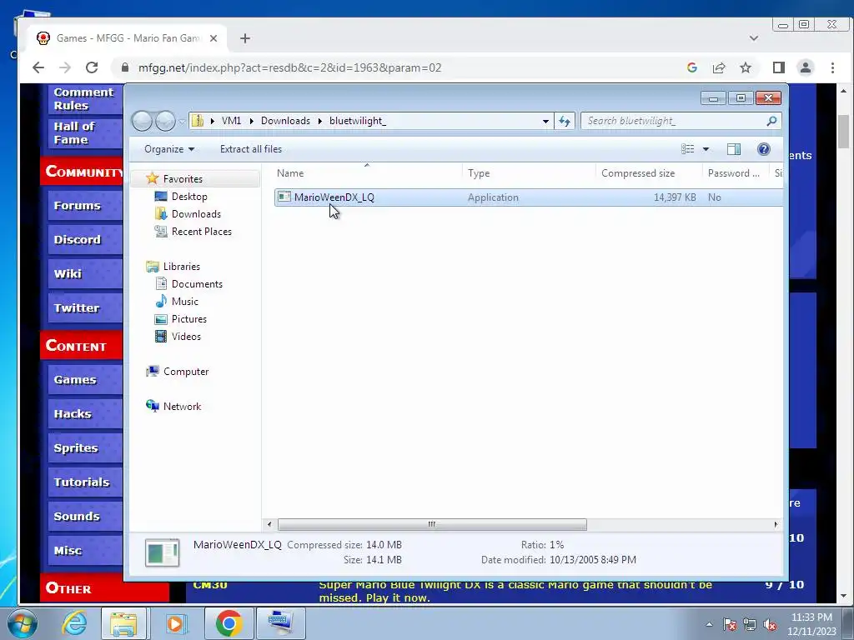Click the Explorer forward navigation arrow

click(x=165, y=121)
